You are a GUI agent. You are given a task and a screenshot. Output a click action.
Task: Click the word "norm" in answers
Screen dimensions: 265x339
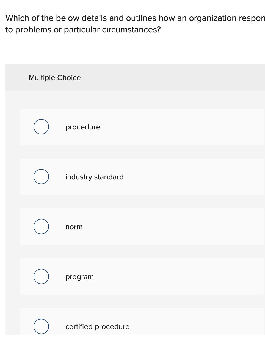(x=74, y=227)
